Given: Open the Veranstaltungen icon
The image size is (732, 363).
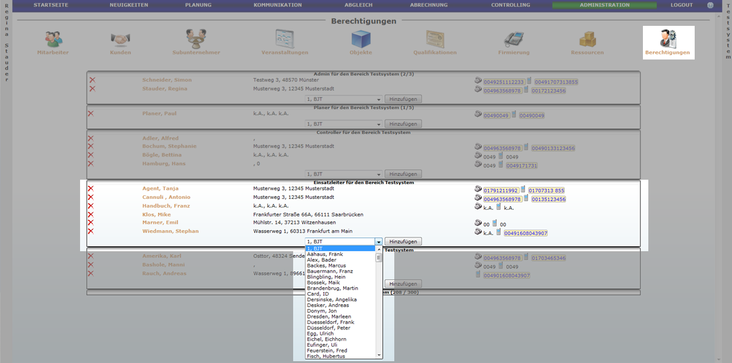Looking at the screenshot, I should tap(284, 39).
